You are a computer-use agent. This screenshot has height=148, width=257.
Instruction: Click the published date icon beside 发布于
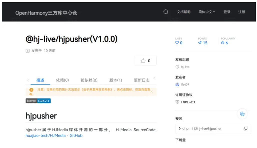pos(27,51)
